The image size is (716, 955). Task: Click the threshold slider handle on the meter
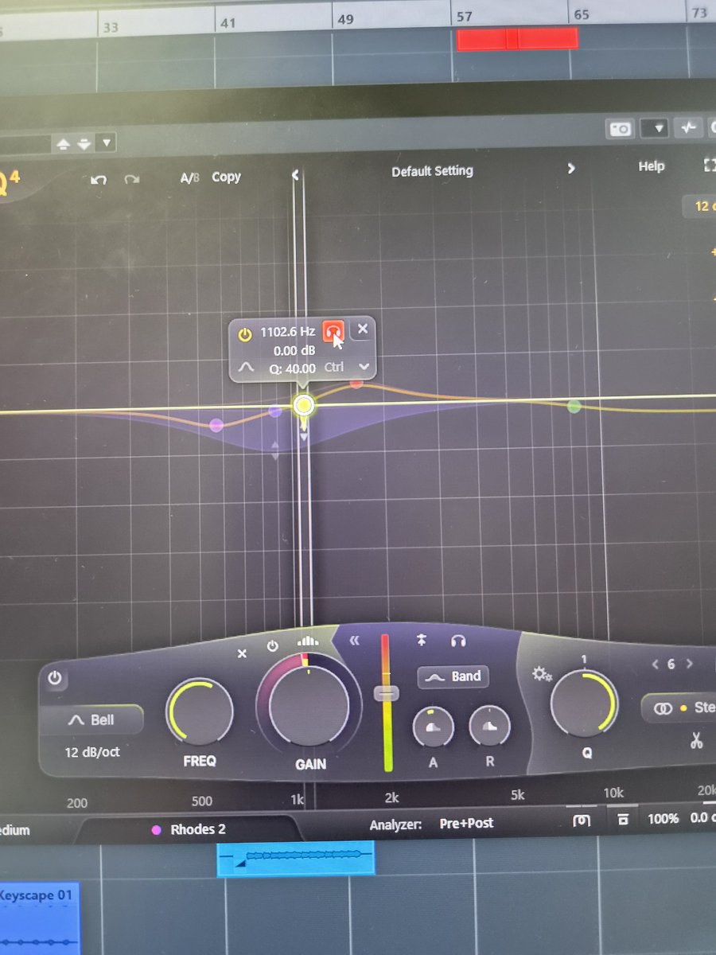tap(387, 693)
